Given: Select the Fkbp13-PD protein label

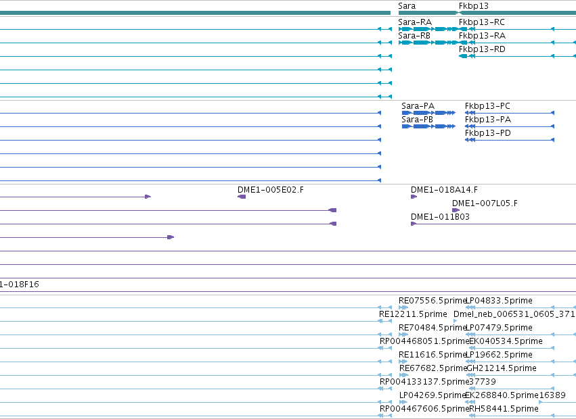Looking at the screenshot, I should (488, 133).
